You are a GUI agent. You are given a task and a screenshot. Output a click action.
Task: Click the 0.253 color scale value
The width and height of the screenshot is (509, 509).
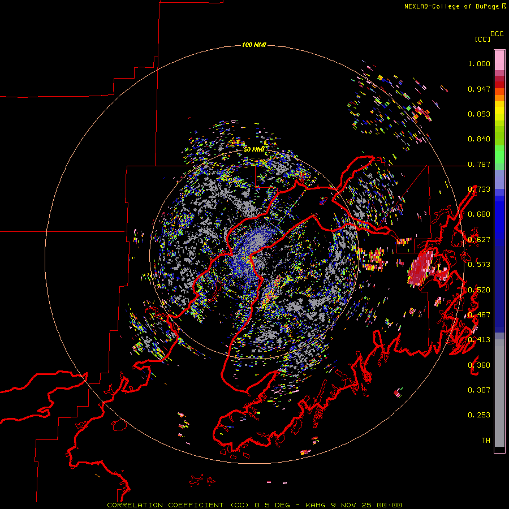(x=479, y=415)
